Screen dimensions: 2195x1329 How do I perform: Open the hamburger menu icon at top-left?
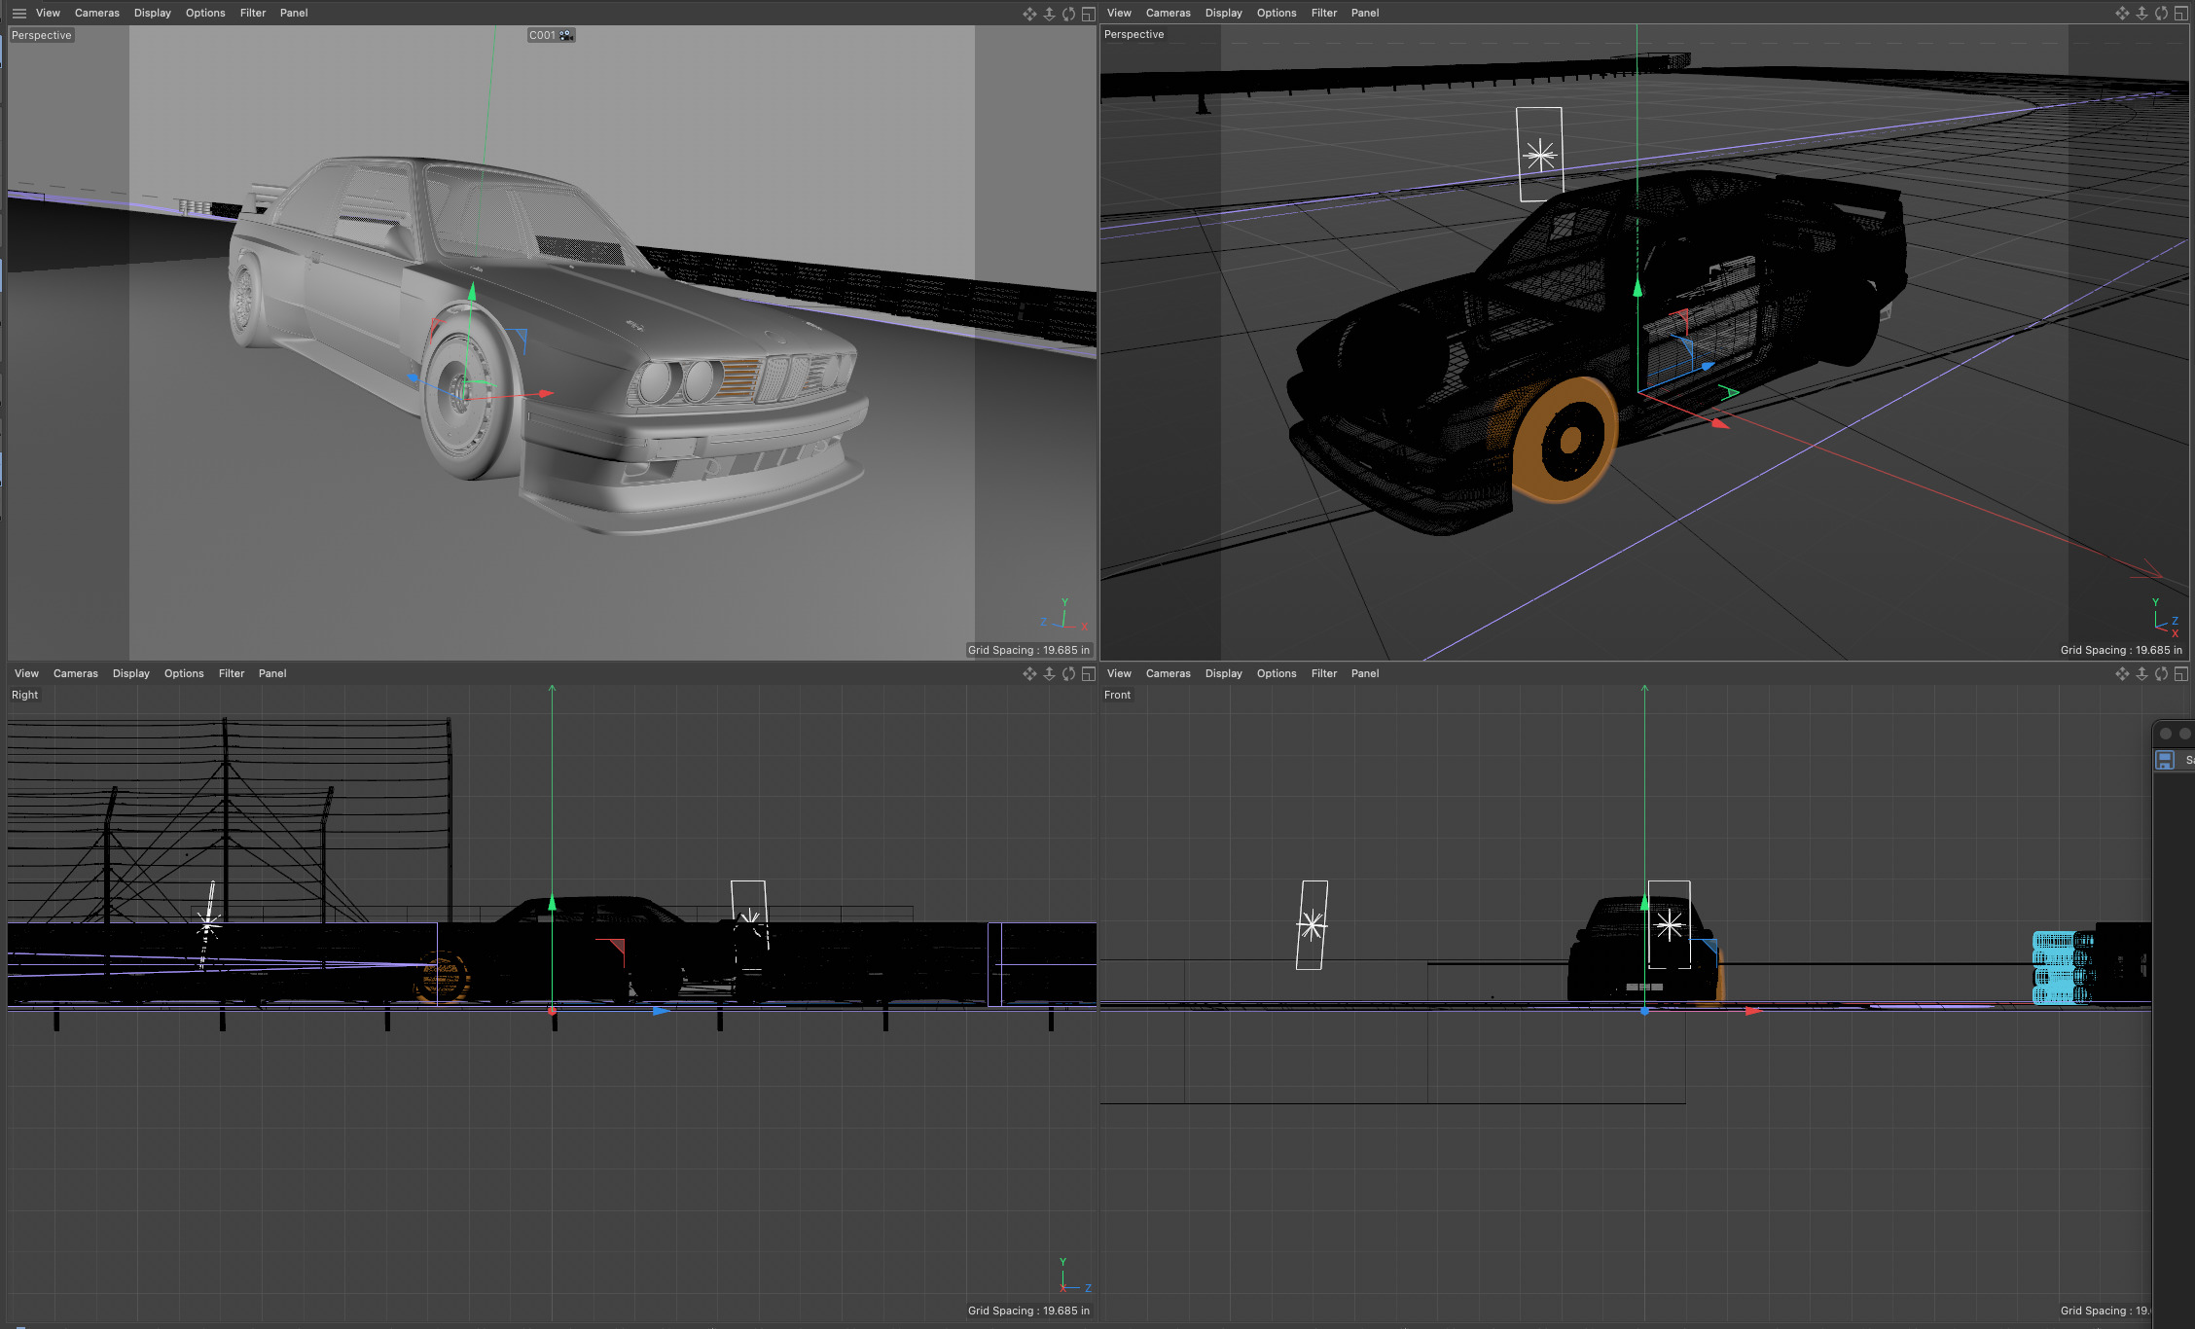pos(18,14)
